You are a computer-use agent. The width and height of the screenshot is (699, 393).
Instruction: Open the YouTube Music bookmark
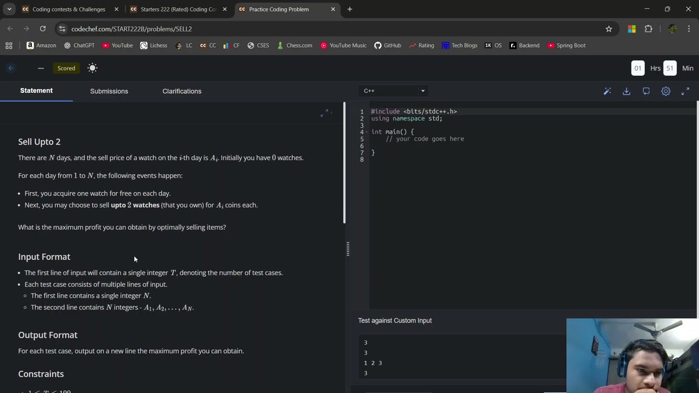point(343,45)
